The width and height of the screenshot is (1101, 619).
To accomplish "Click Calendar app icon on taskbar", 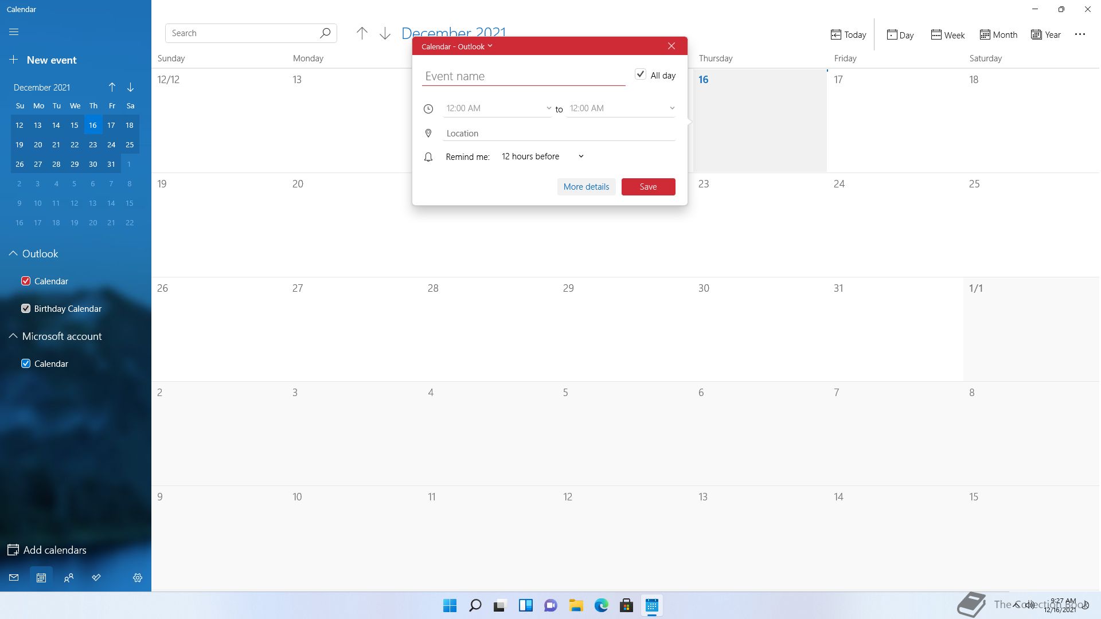I will coord(652,605).
